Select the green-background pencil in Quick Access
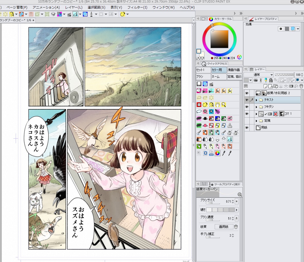This screenshot has width=304, height=262. (199, 146)
